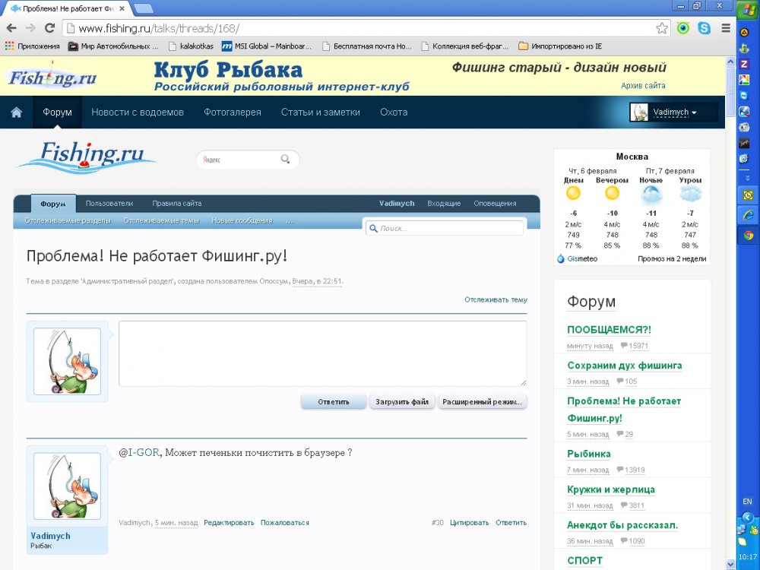Click the home icon in site navigation

pos(16,112)
